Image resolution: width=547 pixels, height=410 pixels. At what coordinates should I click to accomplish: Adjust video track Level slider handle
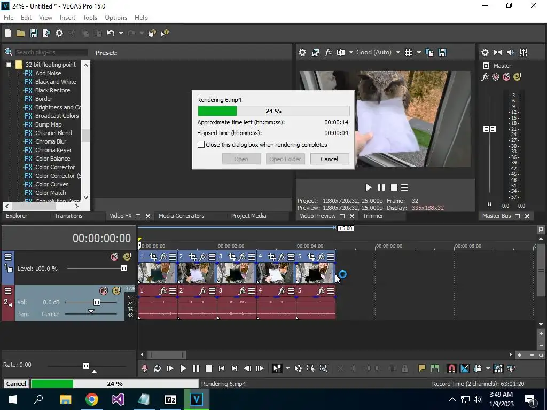pyautogui.click(x=124, y=269)
